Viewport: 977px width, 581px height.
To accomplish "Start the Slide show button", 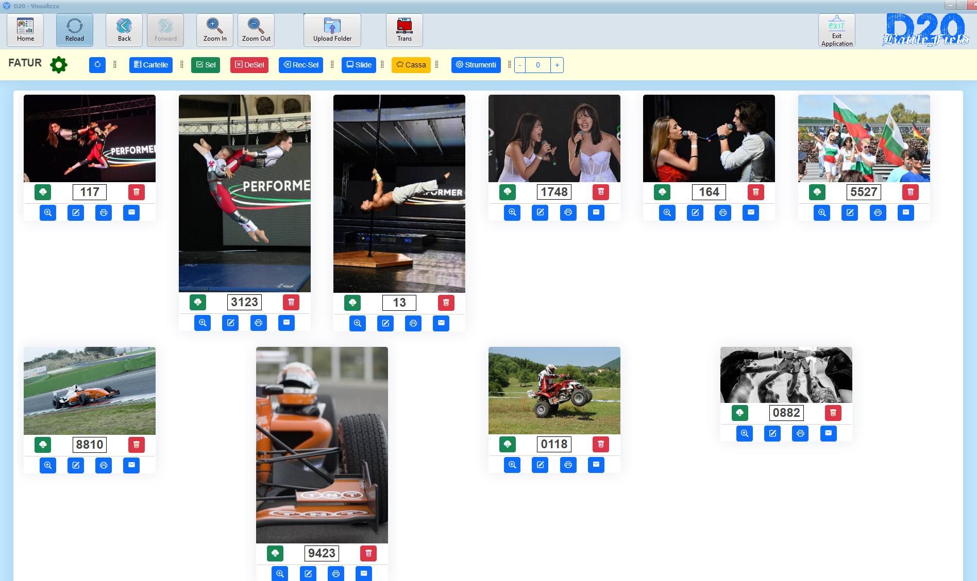I will (x=359, y=65).
